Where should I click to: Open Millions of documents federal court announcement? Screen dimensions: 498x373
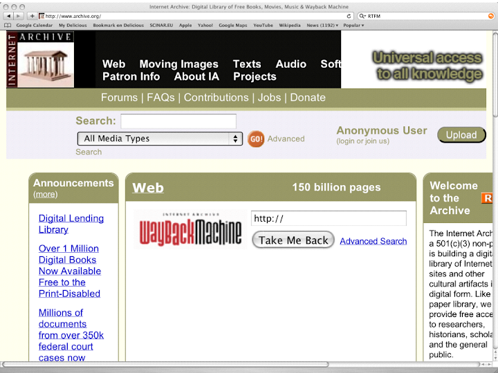[x=71, y=335]
